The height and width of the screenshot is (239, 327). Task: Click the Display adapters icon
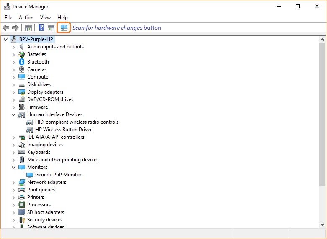(22, 92)
